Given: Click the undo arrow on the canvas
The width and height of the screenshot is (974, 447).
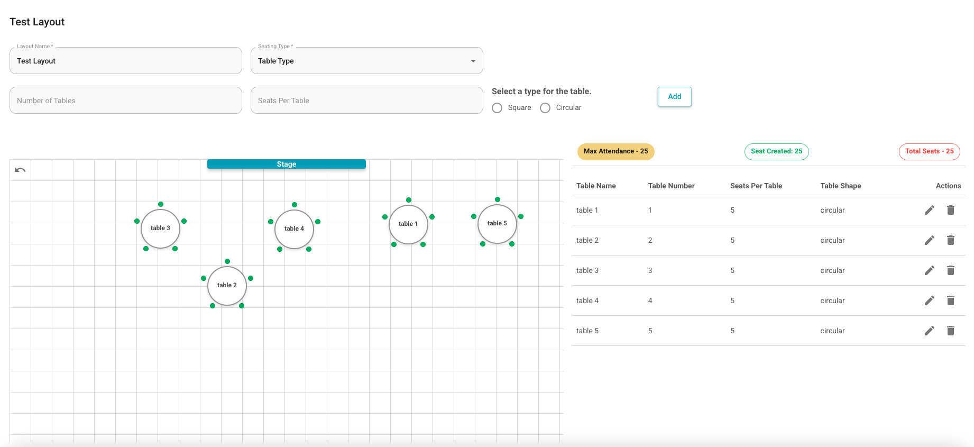Looking at the screenshot, I should coord(20,170).
